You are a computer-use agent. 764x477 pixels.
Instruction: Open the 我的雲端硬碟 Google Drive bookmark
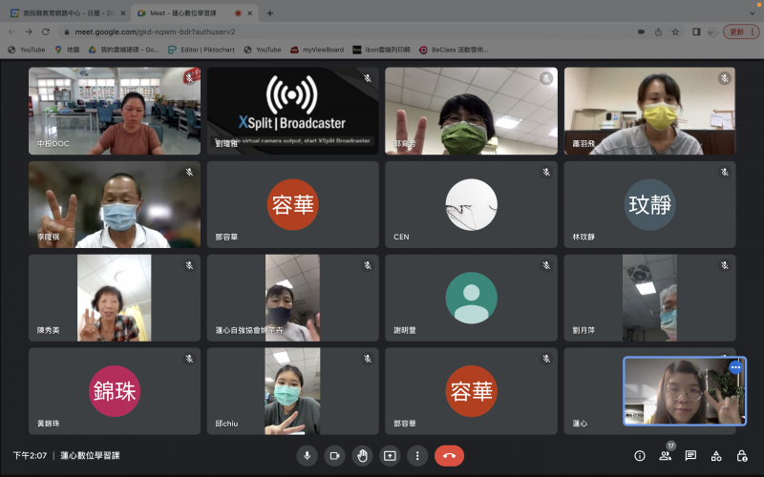pyautogui.click(x=124, y=50)
